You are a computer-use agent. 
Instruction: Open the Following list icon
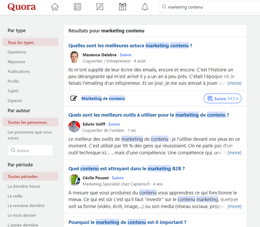click(77, 7)
